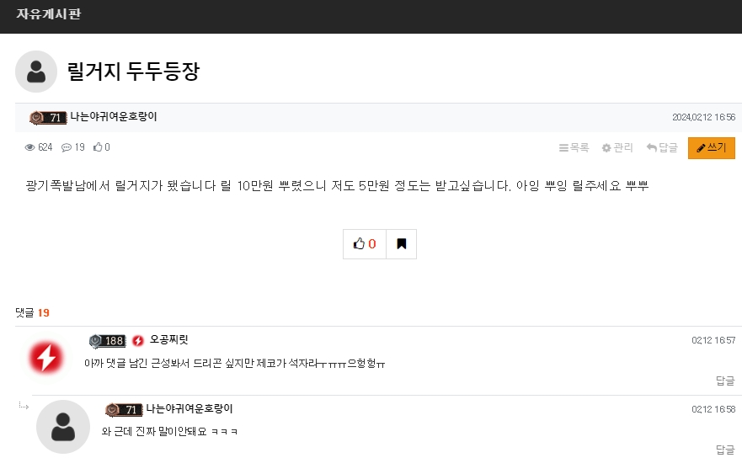Open the 자유게시판 board header link
742x458 pixels.
point(48,13)
